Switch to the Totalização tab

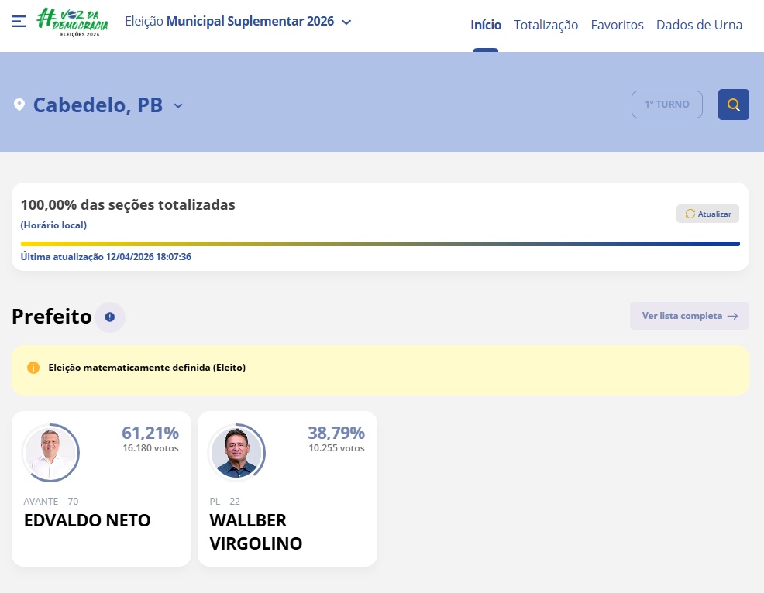tap(545, 25)
